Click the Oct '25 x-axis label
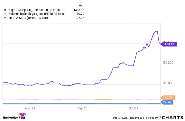185x121 pixels. (133, 108)
